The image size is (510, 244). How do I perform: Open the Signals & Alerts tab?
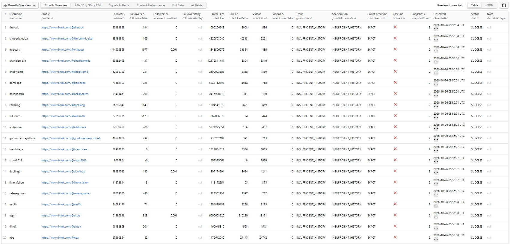[119, 5]
